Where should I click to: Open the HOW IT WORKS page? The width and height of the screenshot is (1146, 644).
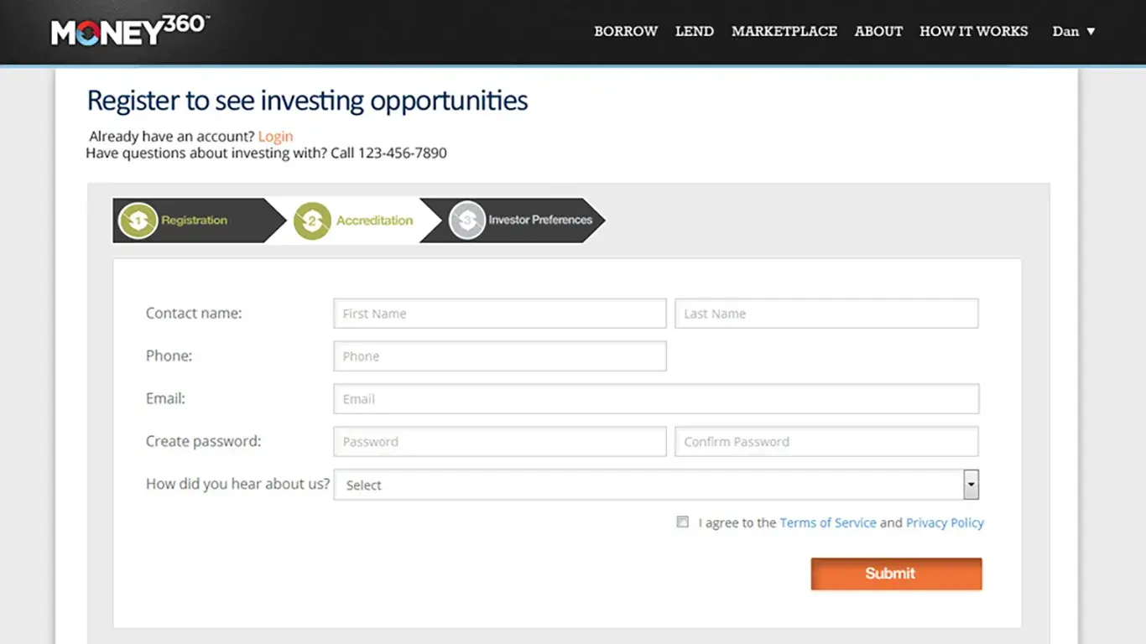(x=973, y=31)
